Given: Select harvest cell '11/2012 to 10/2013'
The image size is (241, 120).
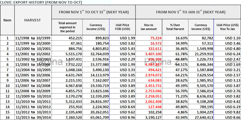Looking at the screenshot, I should click(33, 112).
